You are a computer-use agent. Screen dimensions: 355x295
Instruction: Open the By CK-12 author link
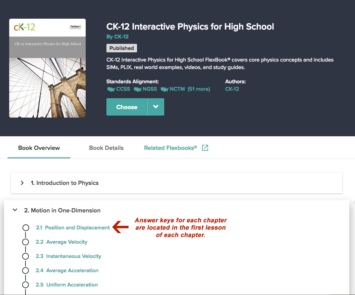pos(117,37)
